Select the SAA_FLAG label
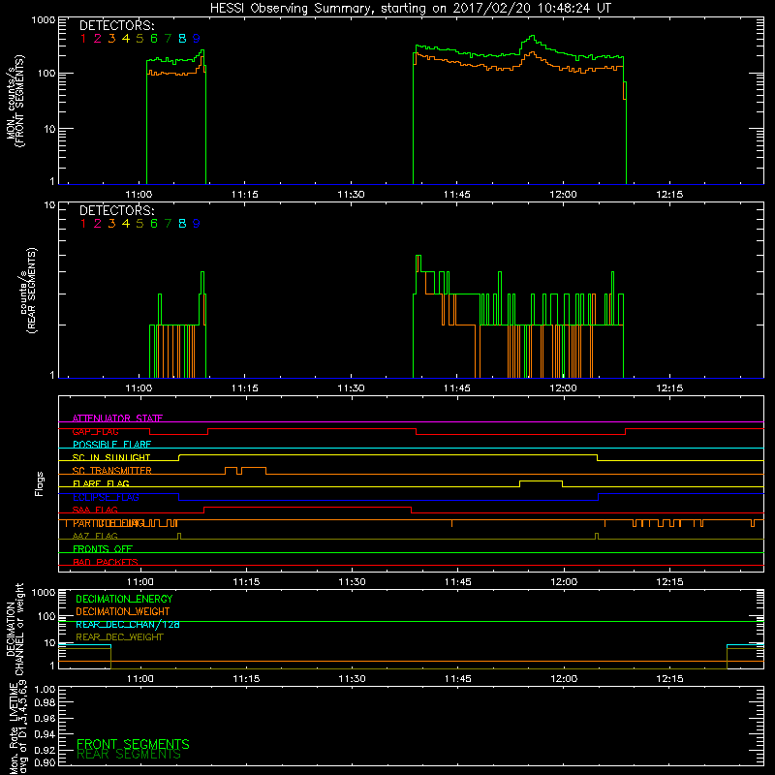This screenshot has width=775, height=775. [95, 510]
